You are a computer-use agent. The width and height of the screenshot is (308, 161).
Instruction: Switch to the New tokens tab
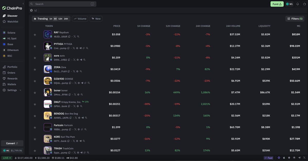pyautogui.click(x=96, y=19)
